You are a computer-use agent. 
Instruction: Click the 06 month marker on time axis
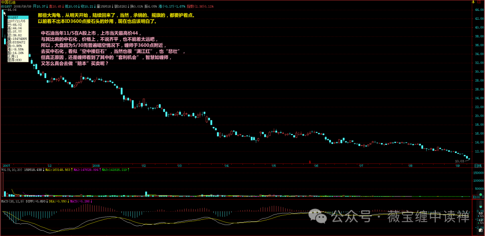point(316,166)
